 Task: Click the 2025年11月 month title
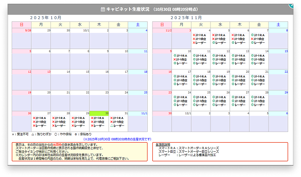click(186, 18)
